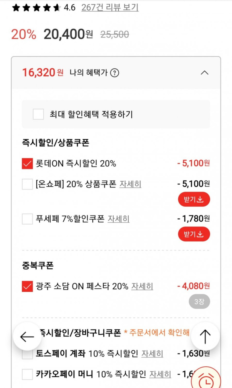Tap the 3장 coupon count badge

[x=199, y=302]
